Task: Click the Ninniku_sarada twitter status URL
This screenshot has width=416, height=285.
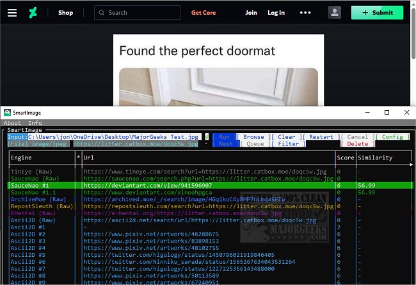Action: [x=189, y=262]
